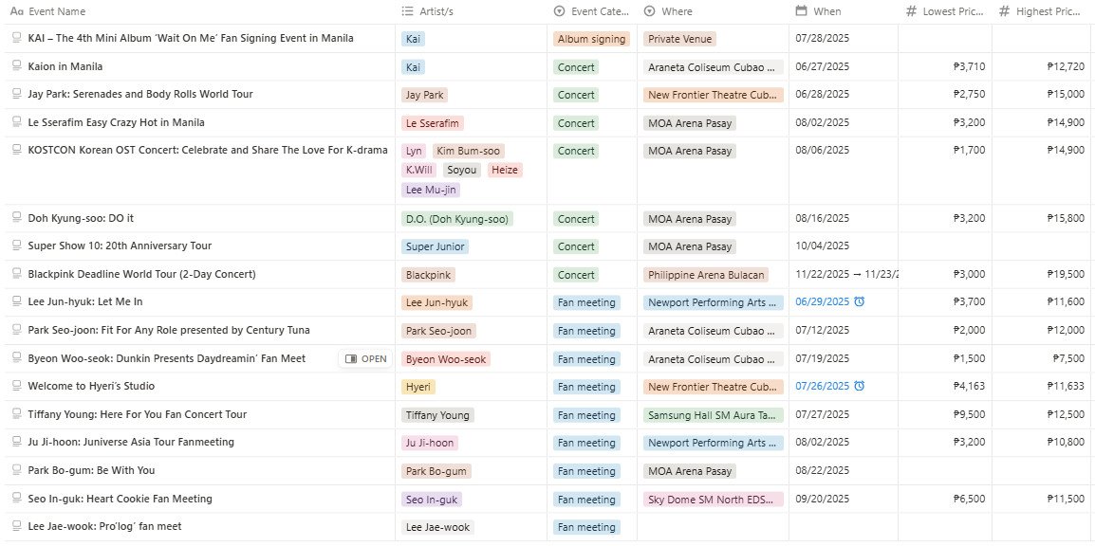Image resolution: width=1095 pixels, height=546 pixels.
Task: Select the ₱4,163 lowest price cell
Action: pyautogui.click(x=945, y=386)
